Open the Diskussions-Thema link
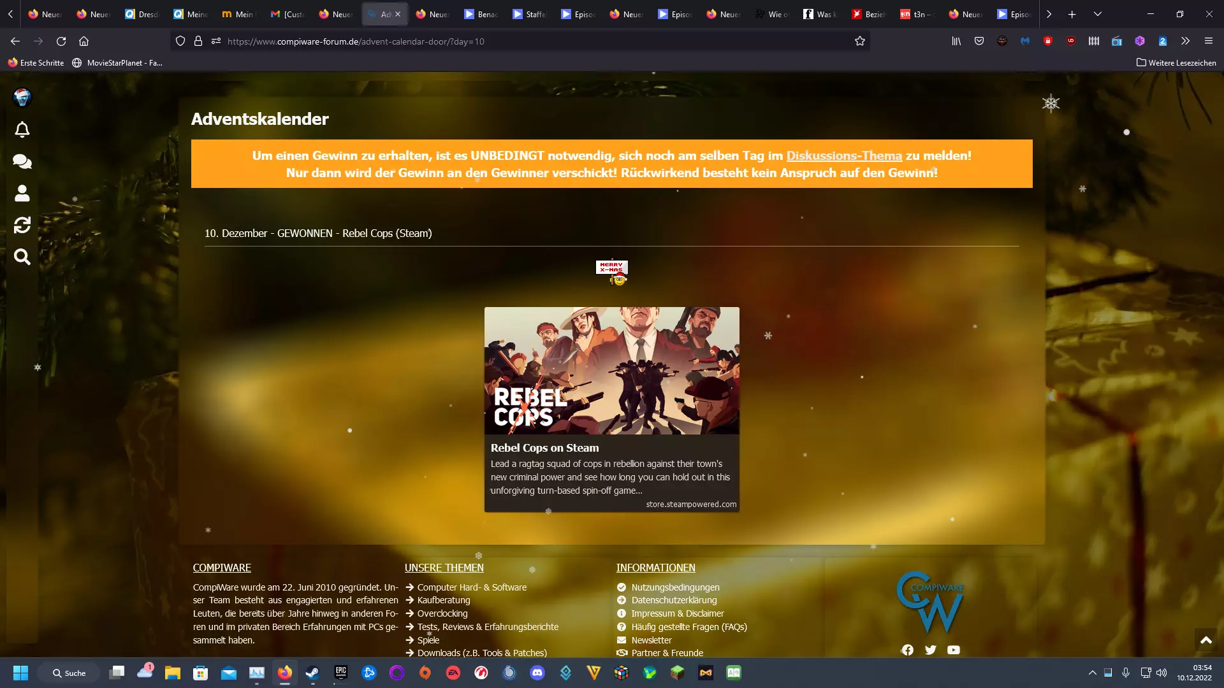This screenshot has height=688, width=1224. point(844,155)
